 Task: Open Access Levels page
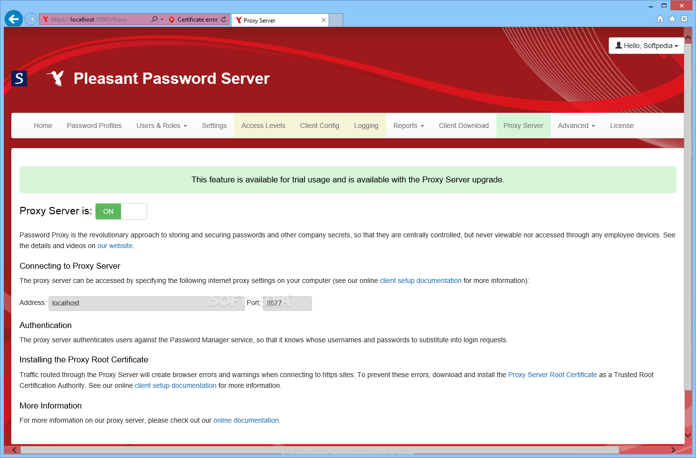[x=263, y=126]
